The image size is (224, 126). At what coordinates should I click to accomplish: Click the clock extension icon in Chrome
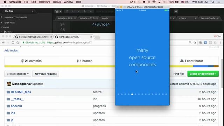point(201,43)
